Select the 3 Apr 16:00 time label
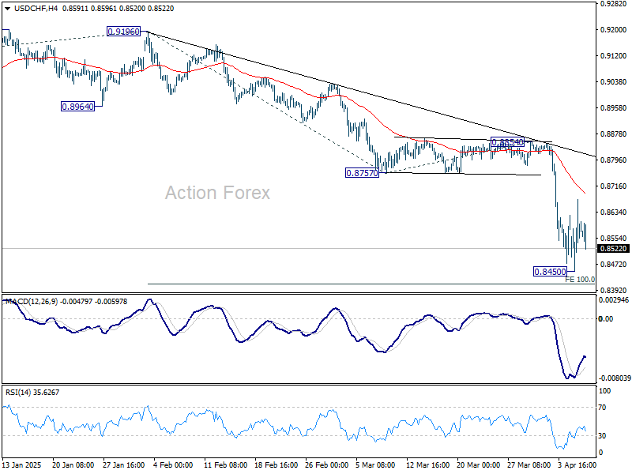This screenshot has width=632, height=474. (x=577, y=465)
